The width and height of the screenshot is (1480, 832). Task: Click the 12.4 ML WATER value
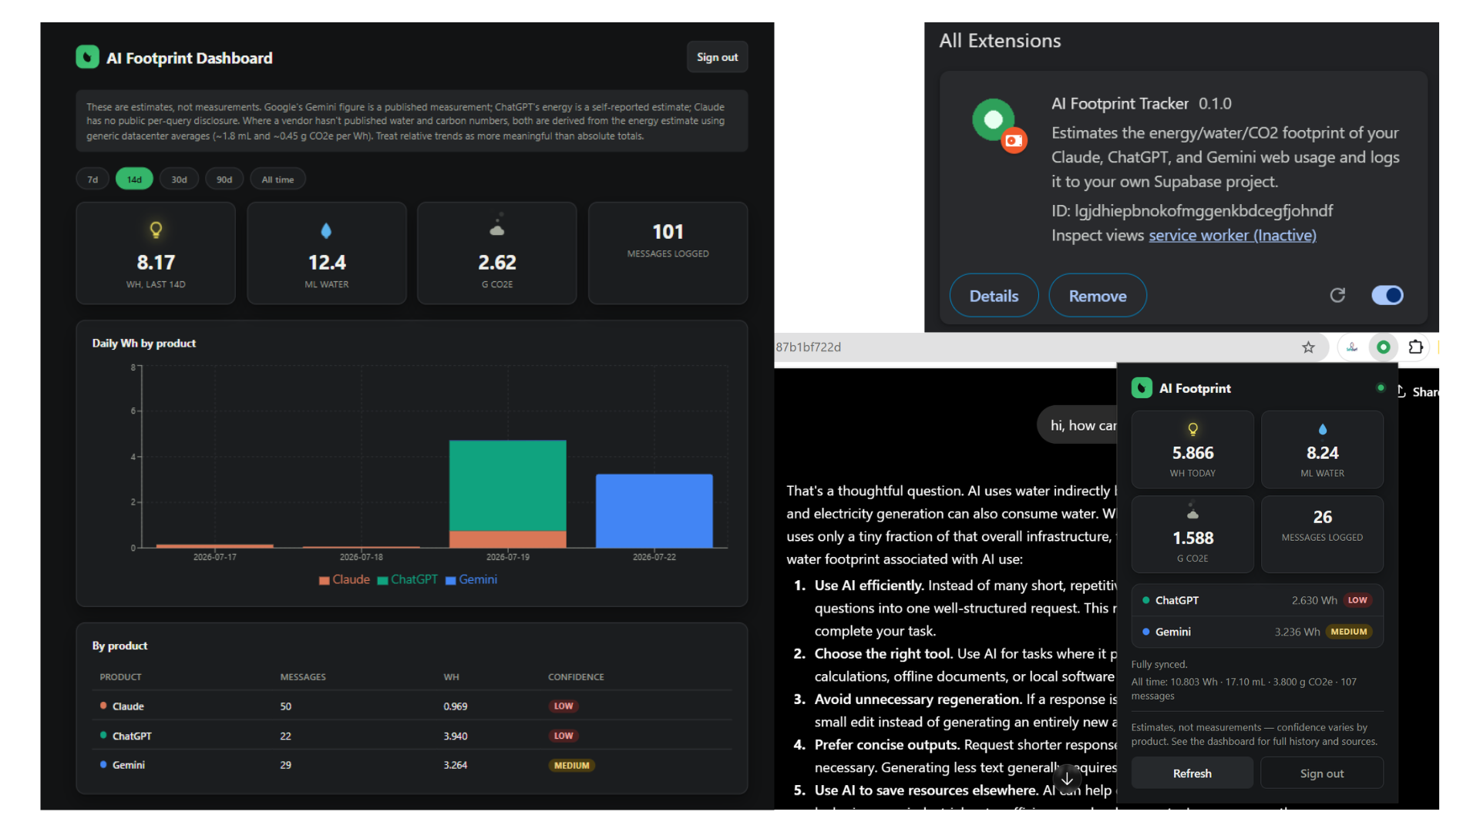click(x=327, y=263)
